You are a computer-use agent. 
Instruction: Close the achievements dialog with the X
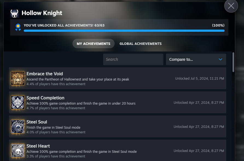[x=231, y=6]
